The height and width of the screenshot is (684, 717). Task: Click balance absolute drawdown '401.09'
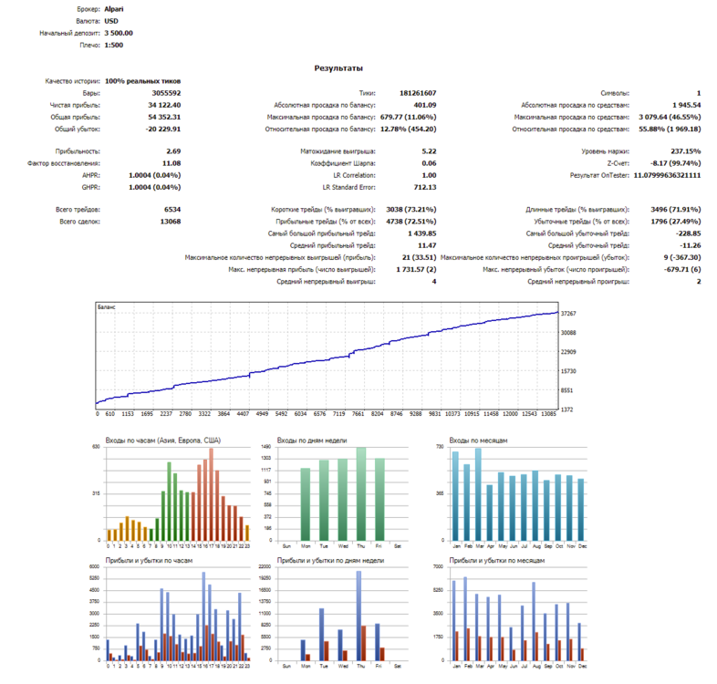[425, 105]
